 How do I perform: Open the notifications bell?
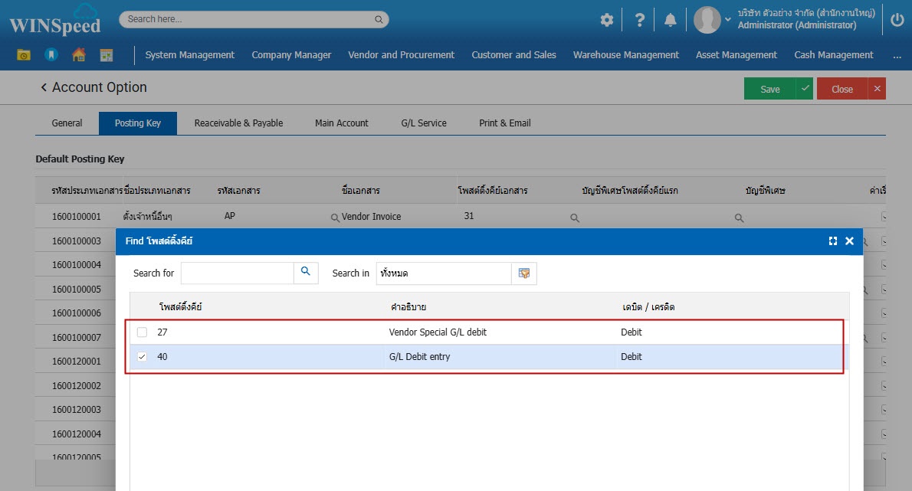[671, 20]
